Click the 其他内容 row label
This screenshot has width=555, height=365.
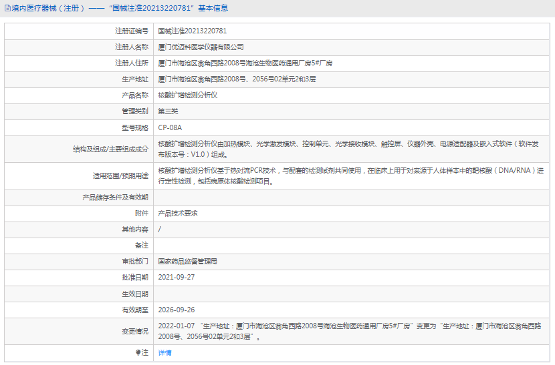[135, 230]
